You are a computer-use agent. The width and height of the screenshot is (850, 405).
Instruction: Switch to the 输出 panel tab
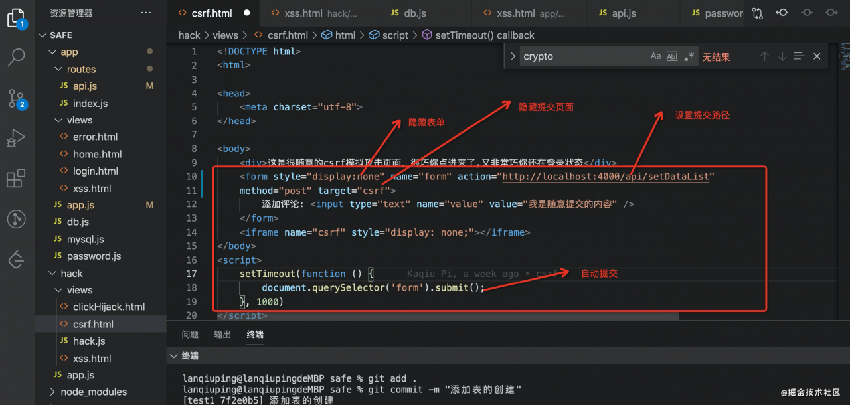click(222, 334)
